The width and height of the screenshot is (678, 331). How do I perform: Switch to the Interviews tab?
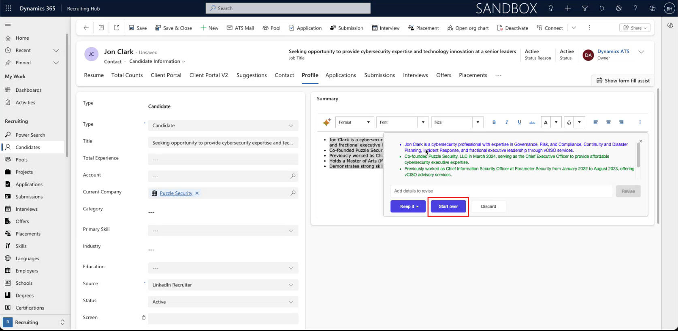tap(416, 75)
